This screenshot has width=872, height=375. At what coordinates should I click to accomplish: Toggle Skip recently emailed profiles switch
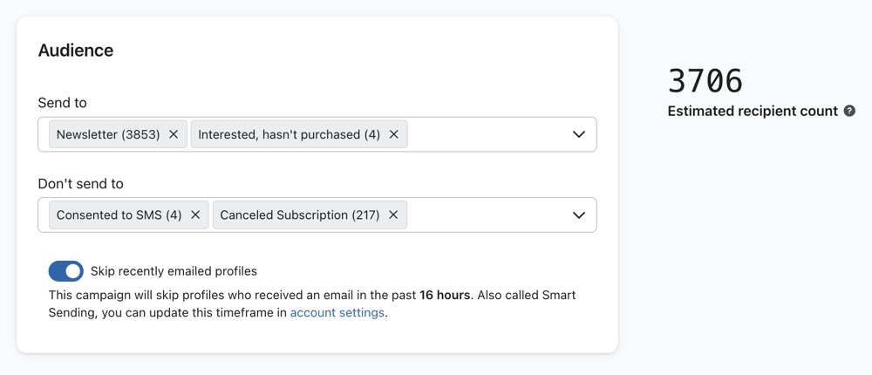click(66, 271)
